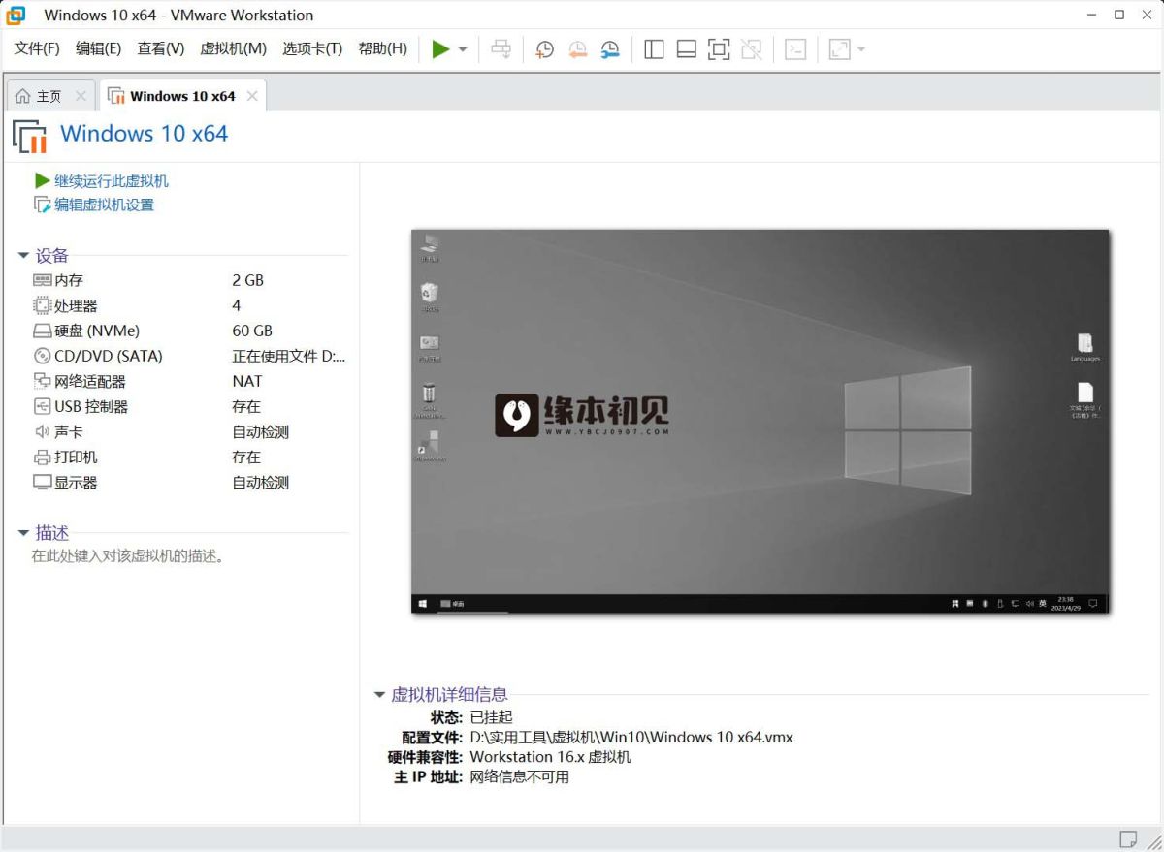The height and width of the screenshot is (852, 1164).
Task: Click the CD/DVD (SATA) disc icon
Action: [x=42, y=356]
